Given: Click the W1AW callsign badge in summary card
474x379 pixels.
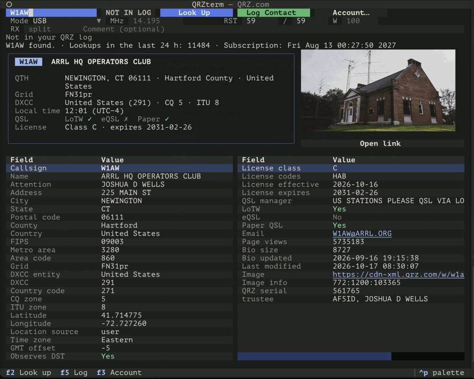Looking at the screenshot, I should (28, 62).
